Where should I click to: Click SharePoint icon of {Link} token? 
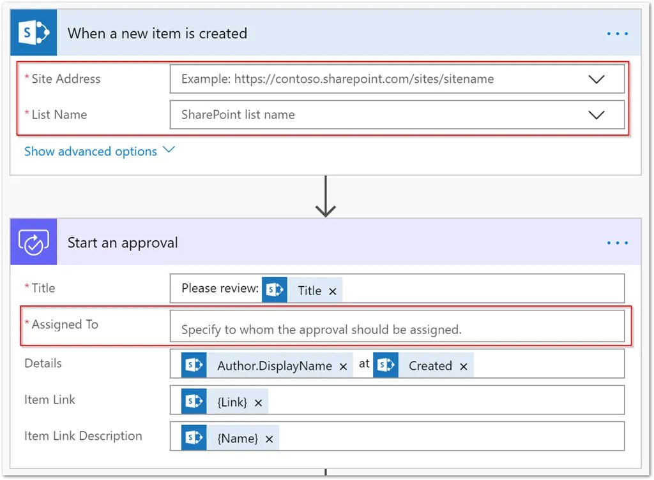click(194, 402)
